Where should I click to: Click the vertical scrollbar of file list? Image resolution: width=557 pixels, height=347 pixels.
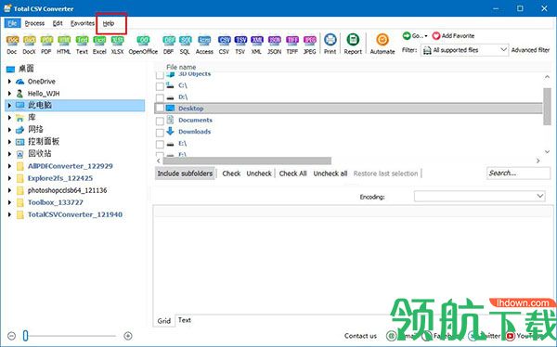(x=547, y=107)
